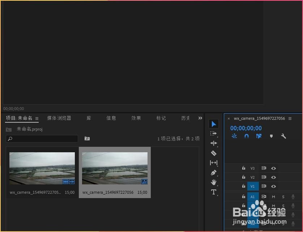Select the video clip thumbnail with filmstrip badge
303x232 pixels.
click(42, 168)
